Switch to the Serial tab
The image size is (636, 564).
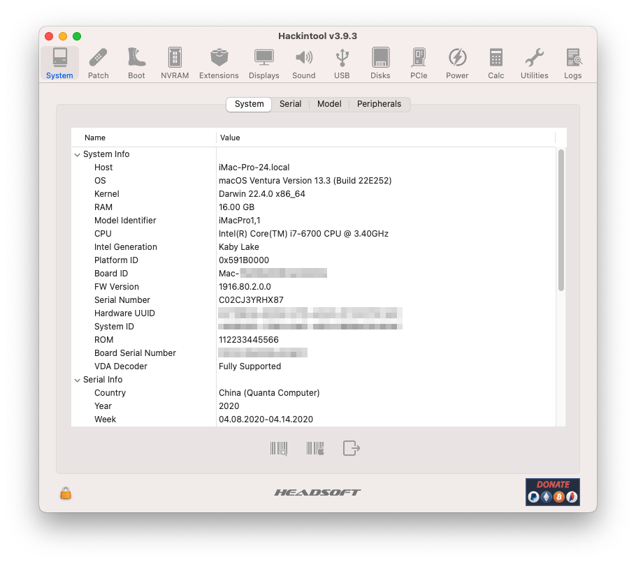click(290, 104)
